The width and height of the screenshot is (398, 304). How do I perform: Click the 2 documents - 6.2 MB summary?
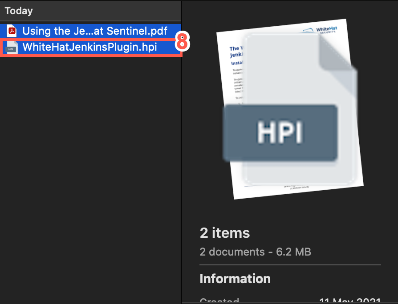click(x=255, y=252)
